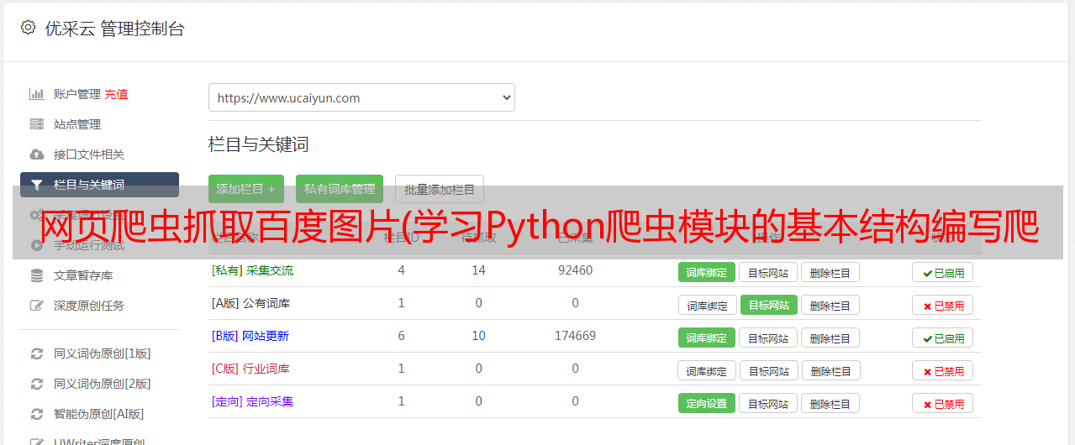
Task: Click the 添加栏目 + button
Action: pyautogui.click(x=246, y=189)
